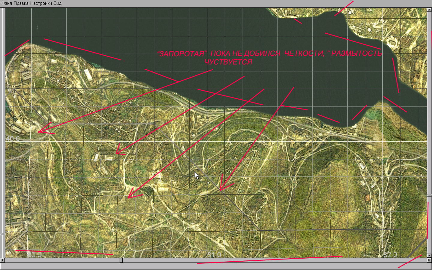Open the Файл menu

7,3
